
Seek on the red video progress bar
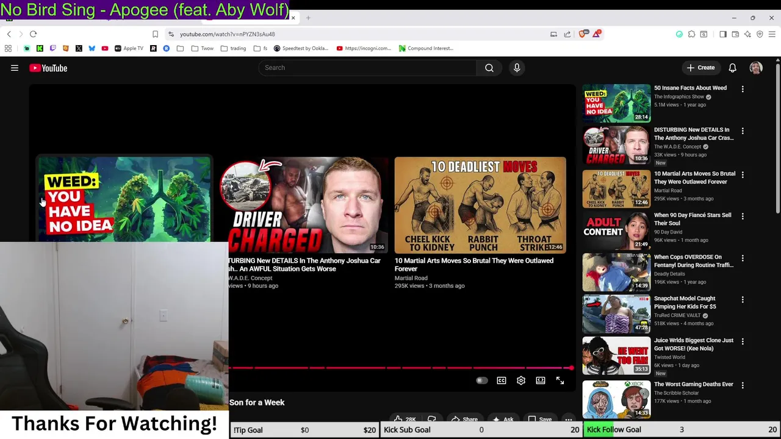[x=400, y=368]
